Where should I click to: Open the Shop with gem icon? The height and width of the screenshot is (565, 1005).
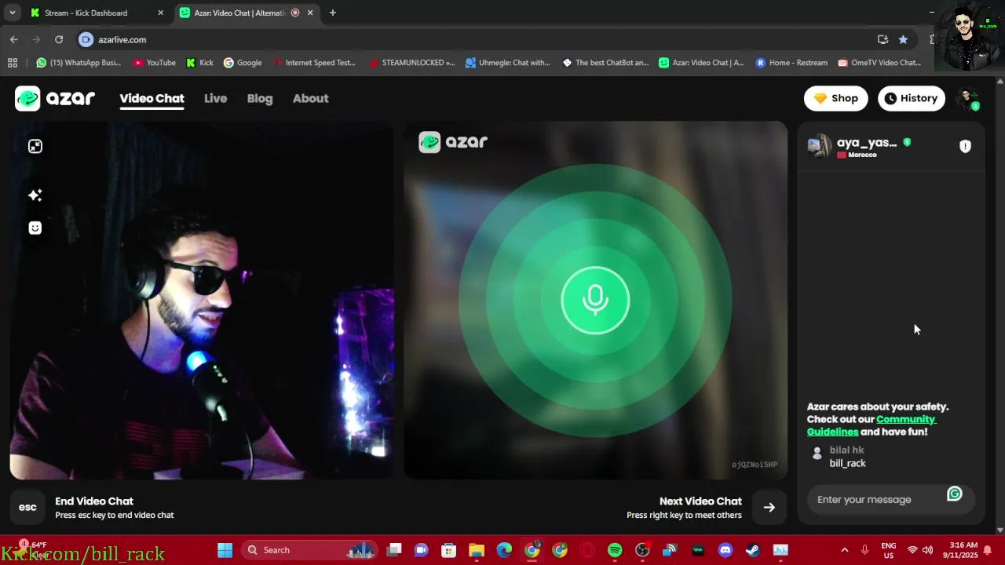[x=835, y=98]
